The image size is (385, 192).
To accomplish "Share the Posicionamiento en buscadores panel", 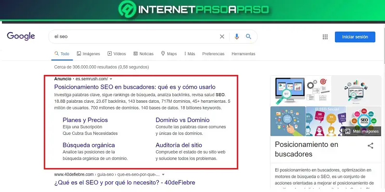I will coord(370,146).
